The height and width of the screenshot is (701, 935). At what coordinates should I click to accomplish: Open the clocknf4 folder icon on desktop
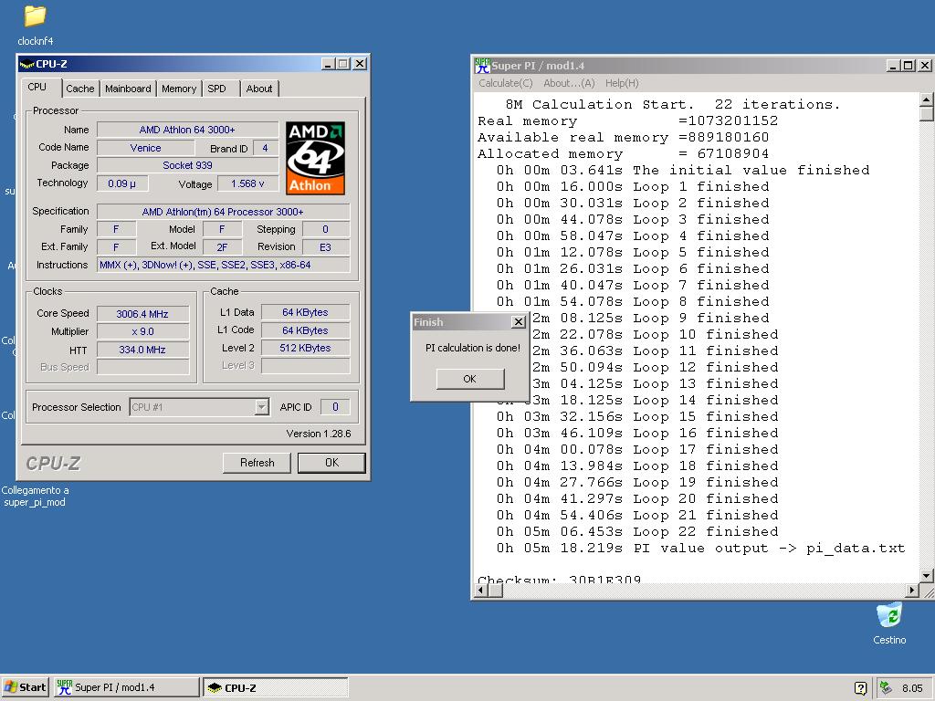(35, 16)
